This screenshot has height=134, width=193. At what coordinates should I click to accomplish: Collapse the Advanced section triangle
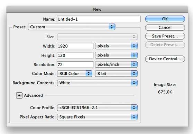(x=19, y=95)
